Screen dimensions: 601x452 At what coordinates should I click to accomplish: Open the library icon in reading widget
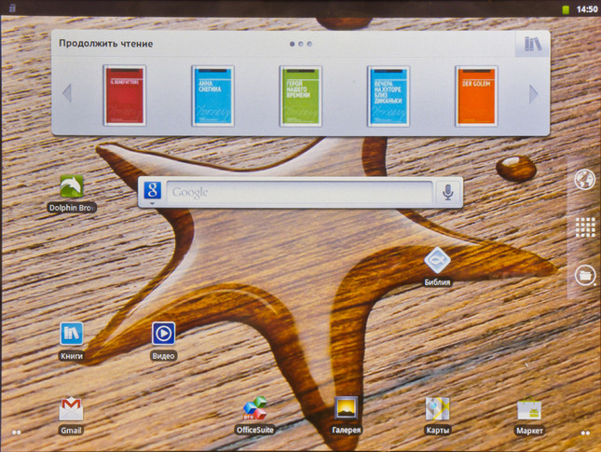point(533,44)
